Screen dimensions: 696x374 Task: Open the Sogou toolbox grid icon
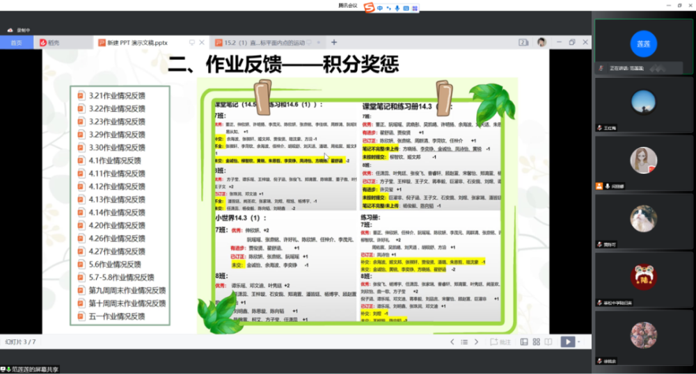[x=415, y=8]
